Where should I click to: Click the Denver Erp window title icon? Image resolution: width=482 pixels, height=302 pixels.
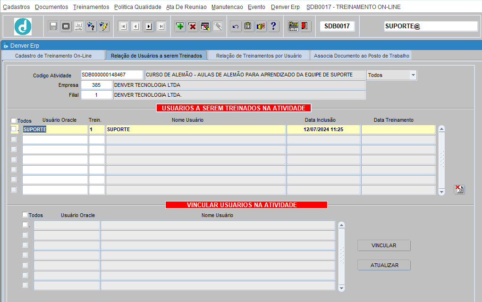click(6, 46)
